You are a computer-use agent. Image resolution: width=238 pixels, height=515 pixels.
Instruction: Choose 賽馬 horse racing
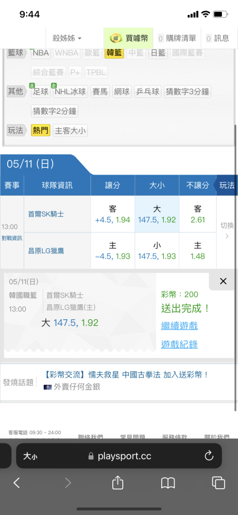pos(100,92)
